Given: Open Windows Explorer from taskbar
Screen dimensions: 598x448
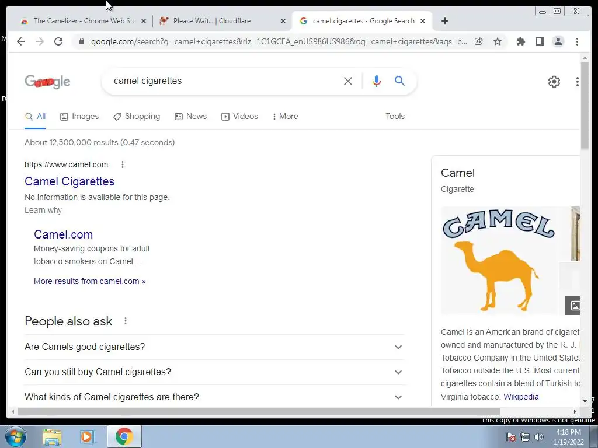Looking at the screenshot, I should click(x=52, y=437).
